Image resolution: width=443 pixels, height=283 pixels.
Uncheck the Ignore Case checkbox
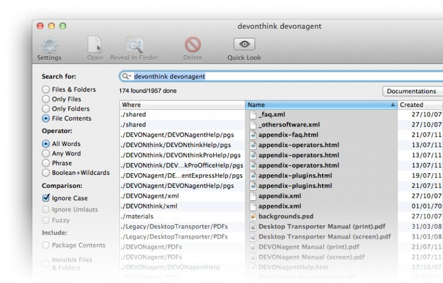(45, 198)
